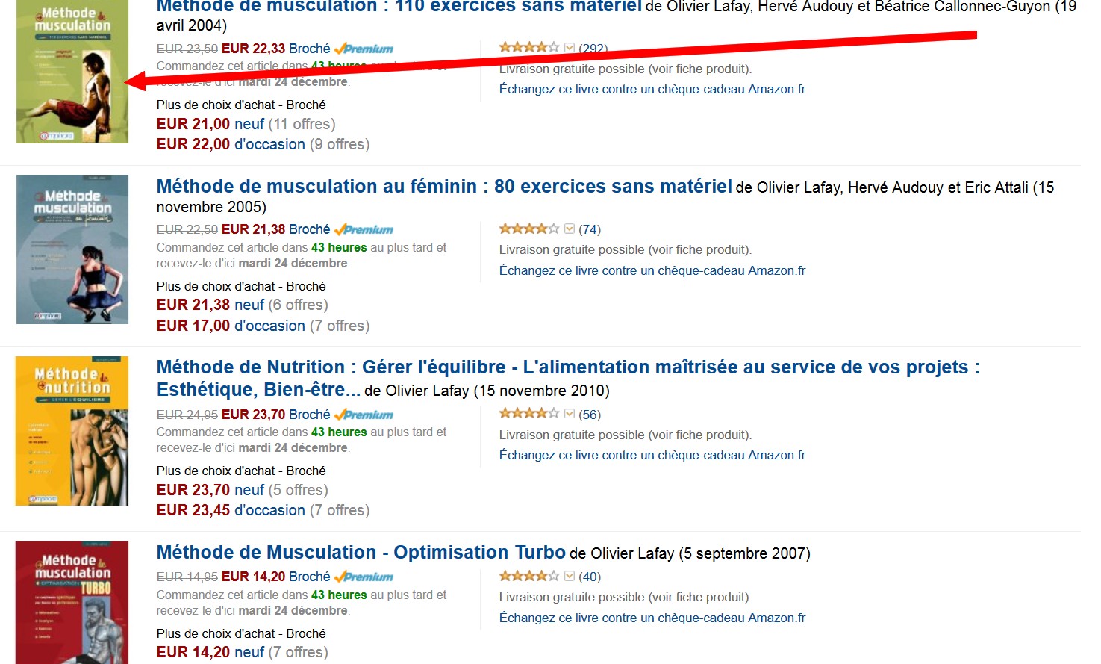
Task: Click EUR 21,00 neuf offers link
Action: [210, 124]
